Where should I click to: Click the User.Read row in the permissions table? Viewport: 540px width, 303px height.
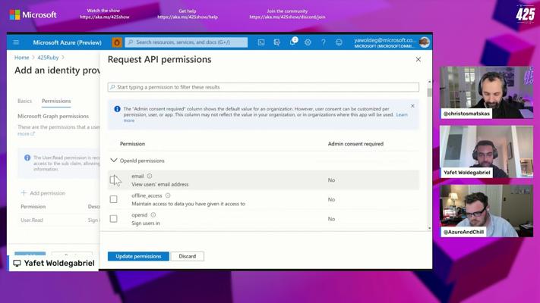[x=60, y=220]
